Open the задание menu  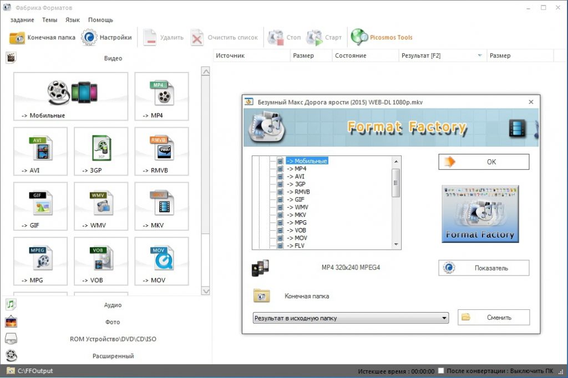point(22,20)
